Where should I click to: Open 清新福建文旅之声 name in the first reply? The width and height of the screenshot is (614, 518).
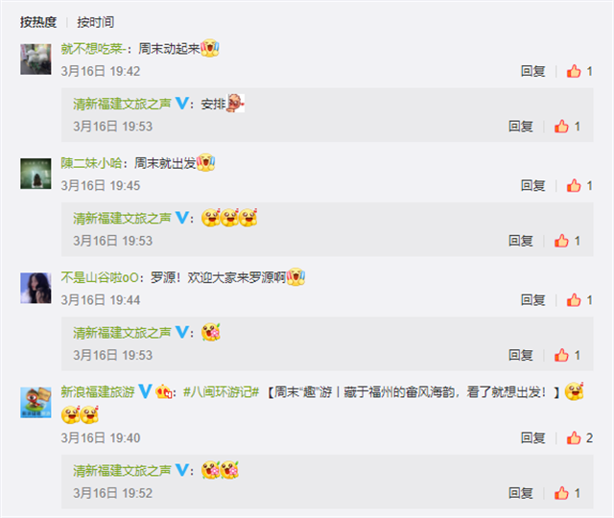click(x=122, y=105)
